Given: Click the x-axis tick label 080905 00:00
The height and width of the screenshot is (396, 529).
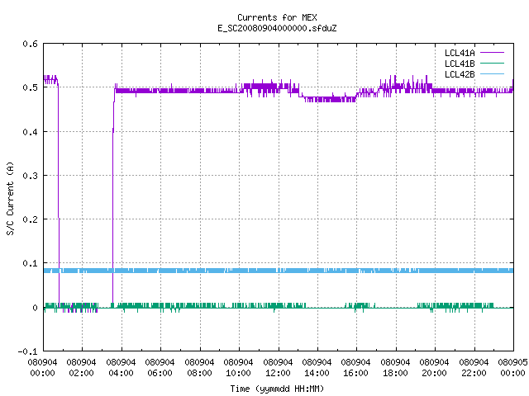Looking at the screenshot, I should point(512,368).
